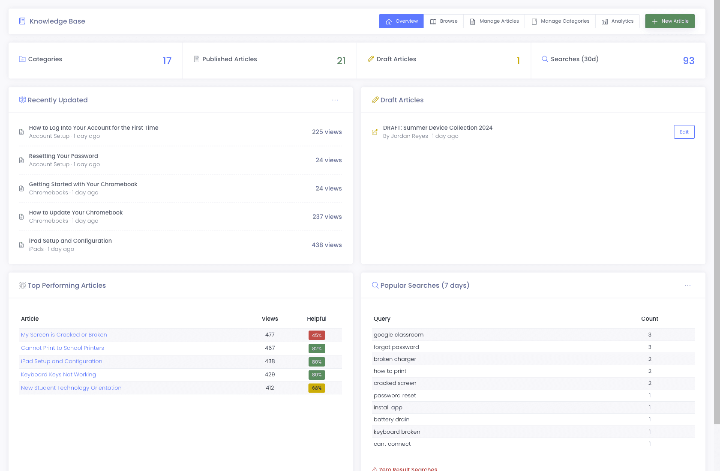The height and width of the screenshot is (471, 720).
Task: Click the 438 views value
Action: 327,245
